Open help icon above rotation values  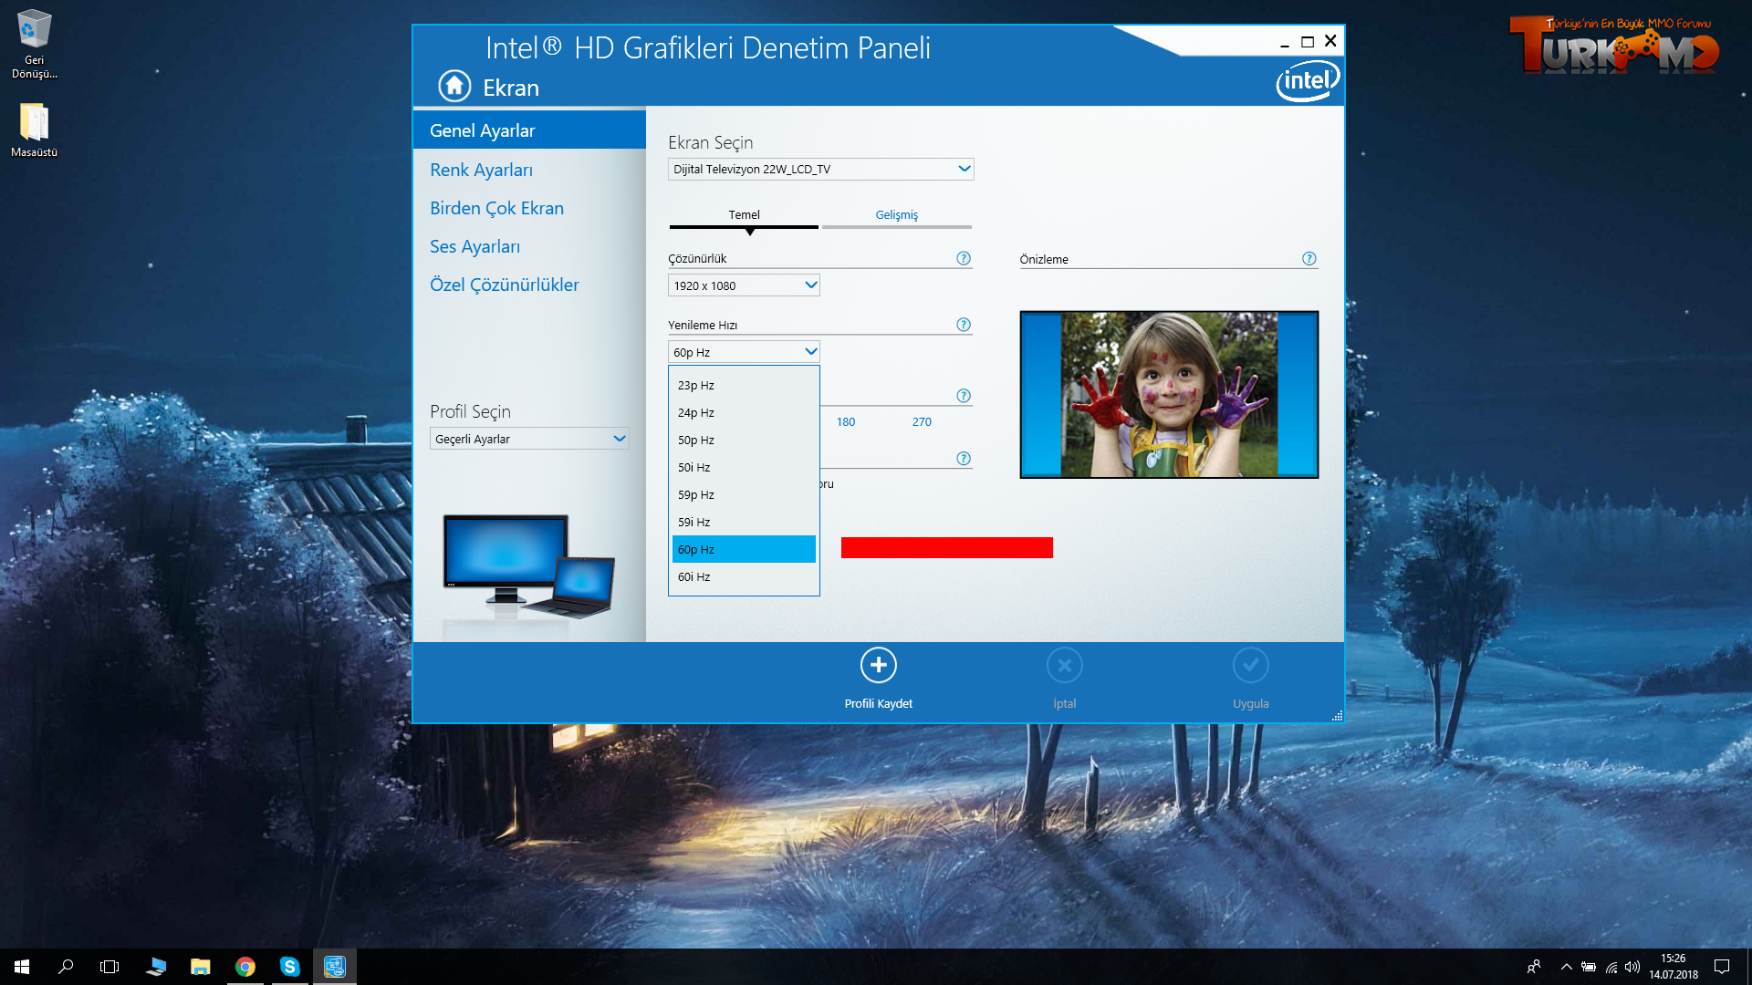[x=964, y=396]
